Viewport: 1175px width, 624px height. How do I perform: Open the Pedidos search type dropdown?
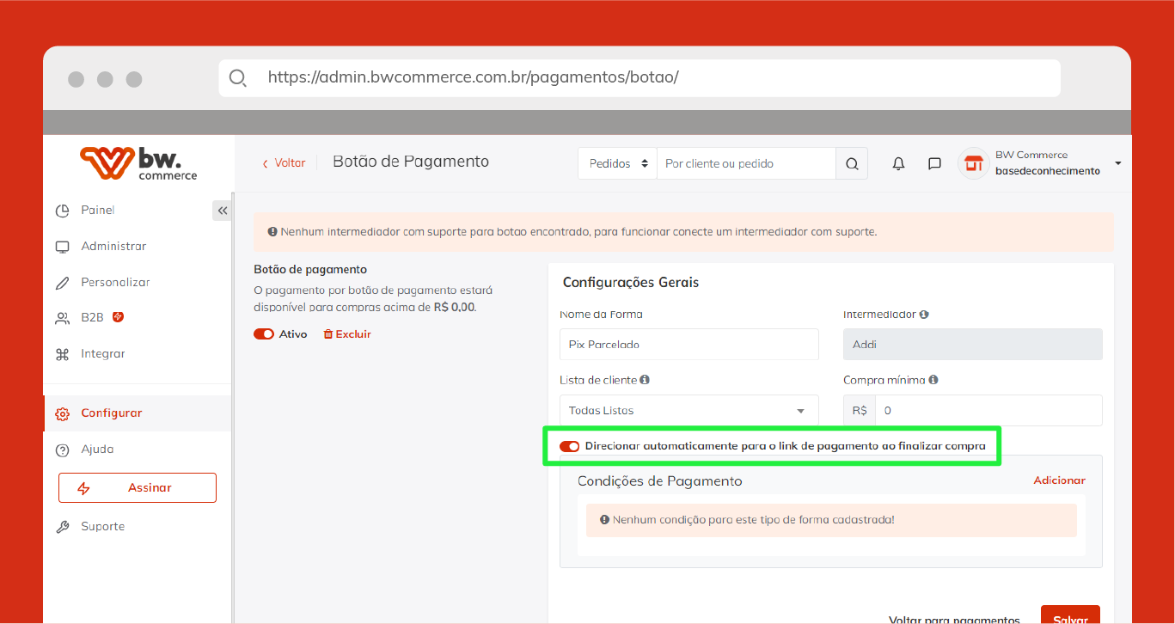(x=618, y=163)
